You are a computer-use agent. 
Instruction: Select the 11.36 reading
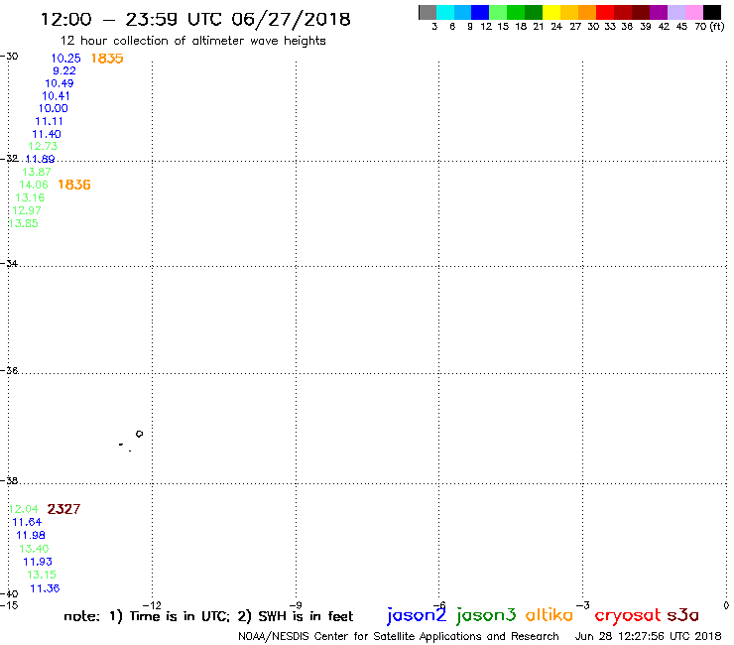tap(45, 588)
